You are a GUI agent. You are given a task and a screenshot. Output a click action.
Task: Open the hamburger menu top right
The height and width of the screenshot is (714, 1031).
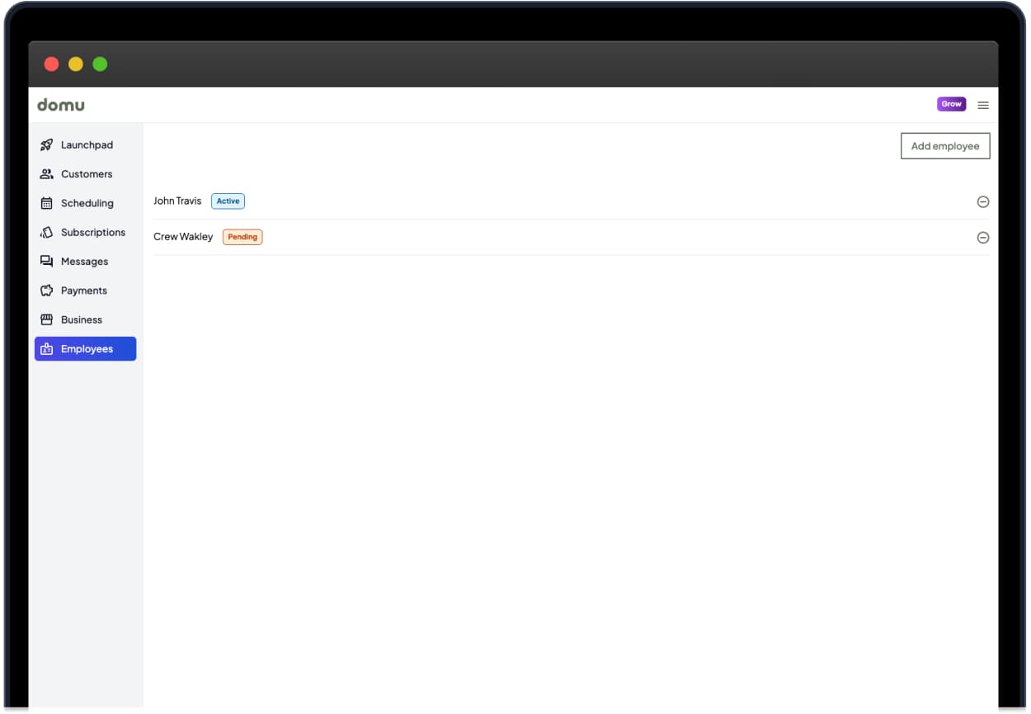(982, 105)
